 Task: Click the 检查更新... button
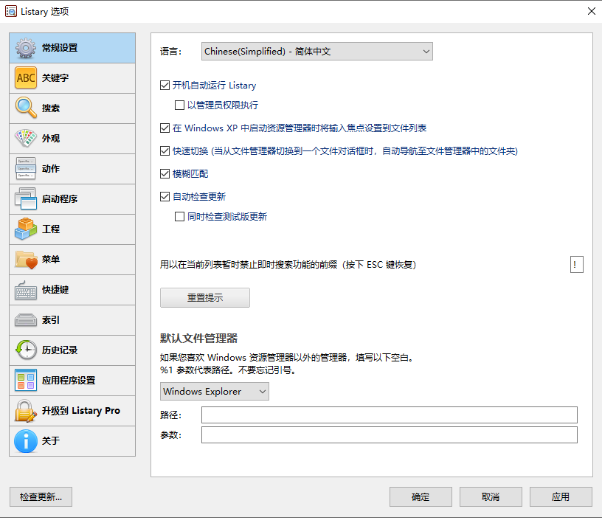click(x=41, y=497)
